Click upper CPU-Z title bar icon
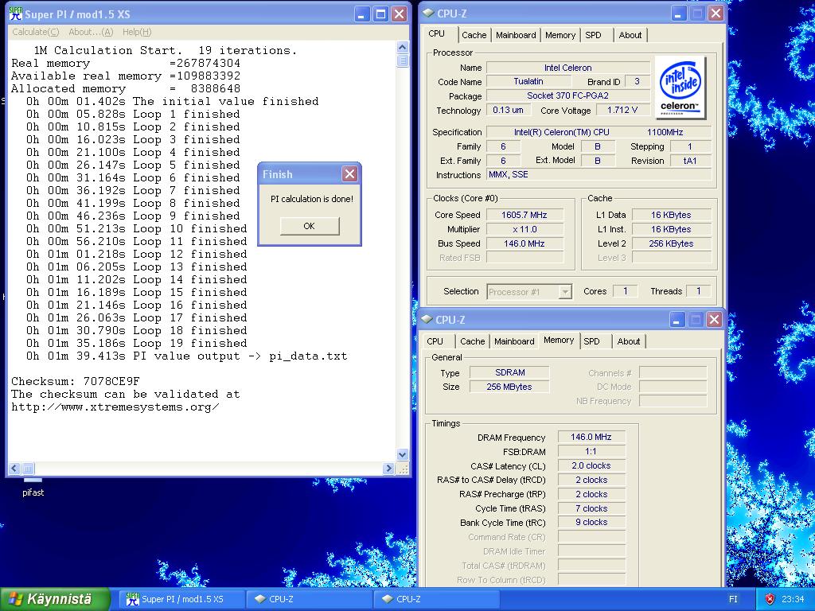 click(428, 13)
